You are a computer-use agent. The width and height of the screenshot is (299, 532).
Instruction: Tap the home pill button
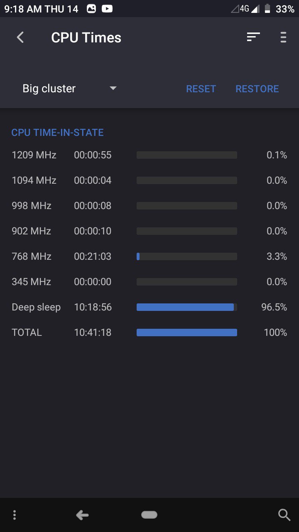click(149, 515)
